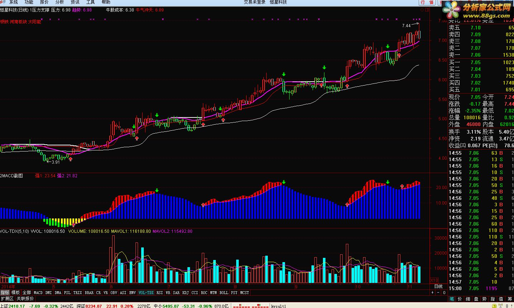Switch indicator to FSL
The width and height of the screenshot is (514, 308).
67,293
